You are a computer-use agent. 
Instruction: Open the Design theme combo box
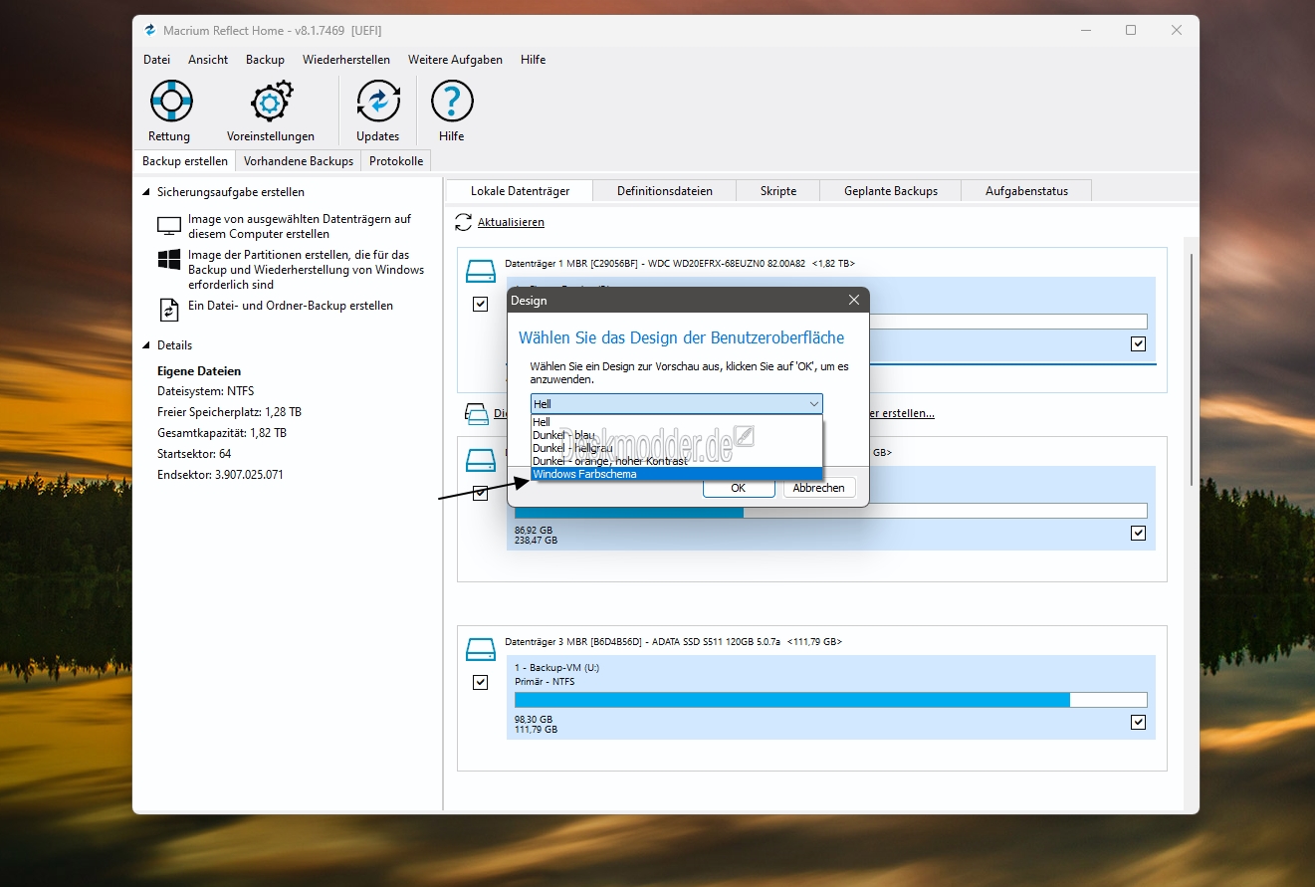[677, 403]
